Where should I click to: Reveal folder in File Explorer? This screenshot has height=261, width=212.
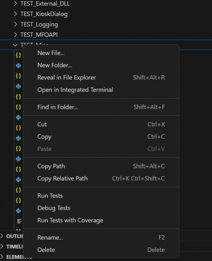(x=66, y=77)
